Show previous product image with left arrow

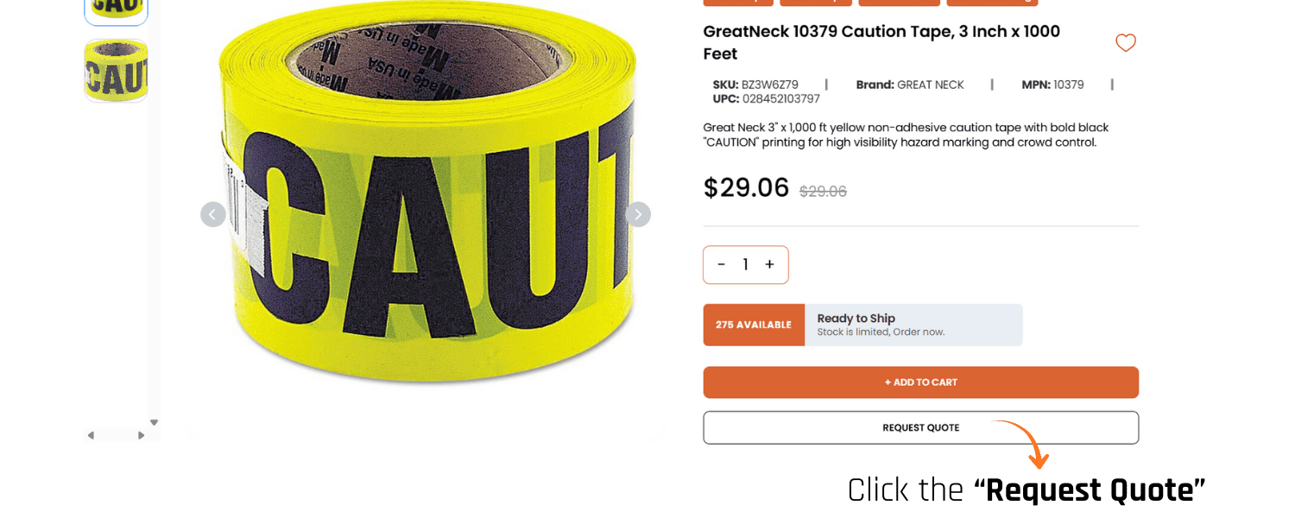(x=213, y=214)
